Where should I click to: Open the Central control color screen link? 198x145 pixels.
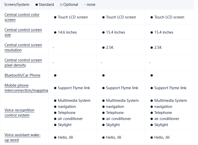(x=22, y=17)
